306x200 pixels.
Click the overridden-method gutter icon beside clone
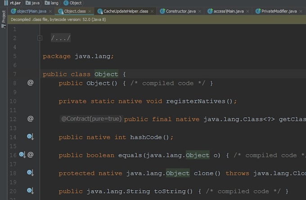coord(30,173)
